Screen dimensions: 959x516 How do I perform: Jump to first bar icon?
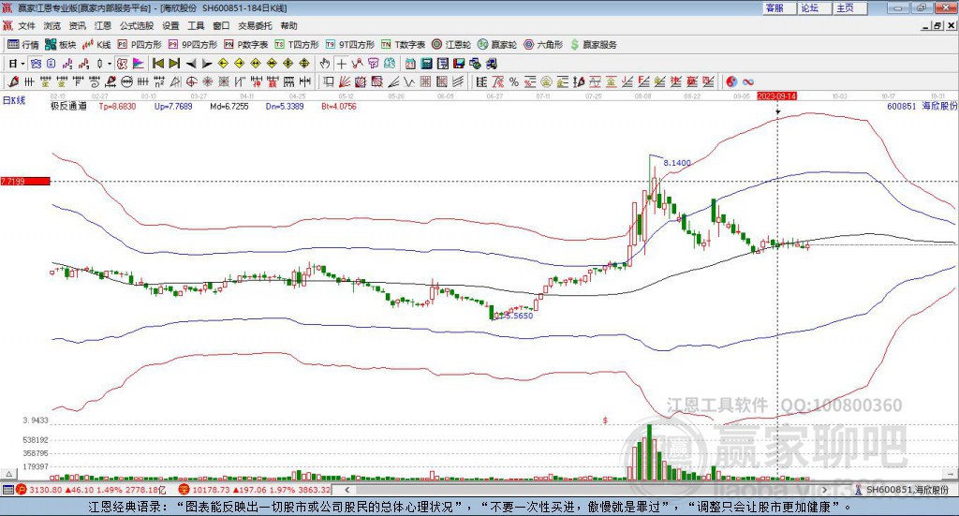[157, 64]
